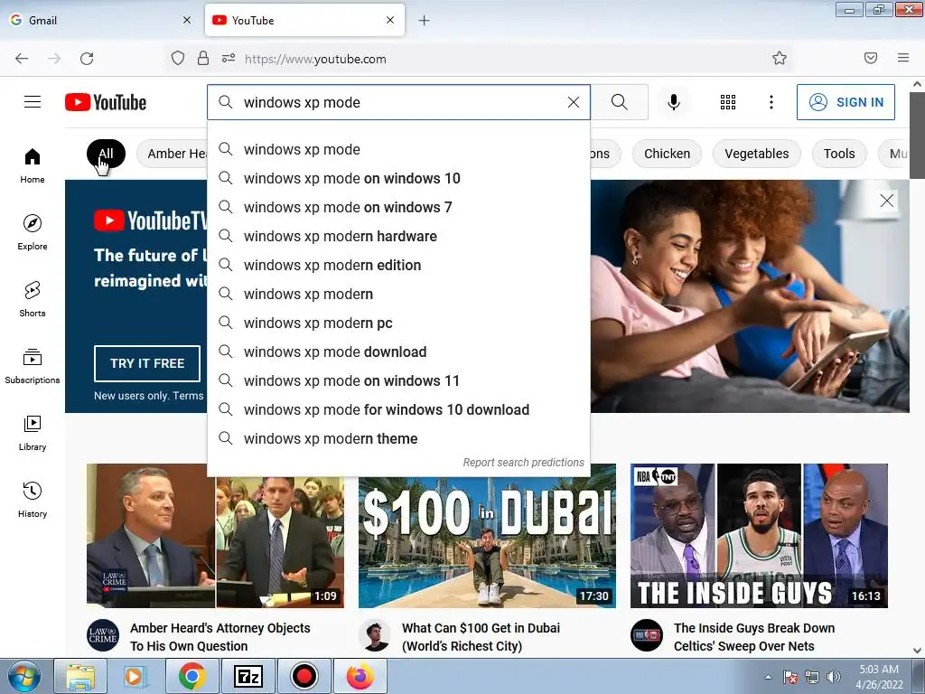Choose suggestion "windows xp mode download"
The height and width of the screenshot is (694, 925).
(x=398, y=352)
